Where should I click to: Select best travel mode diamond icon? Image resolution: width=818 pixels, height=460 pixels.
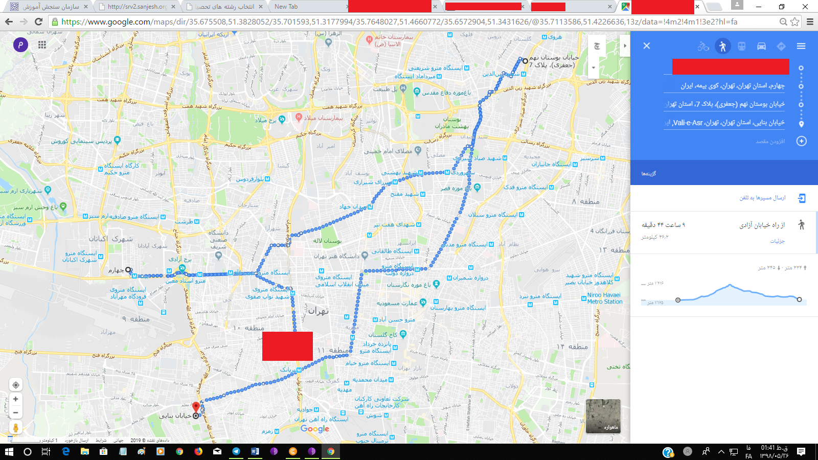point(781,47)
